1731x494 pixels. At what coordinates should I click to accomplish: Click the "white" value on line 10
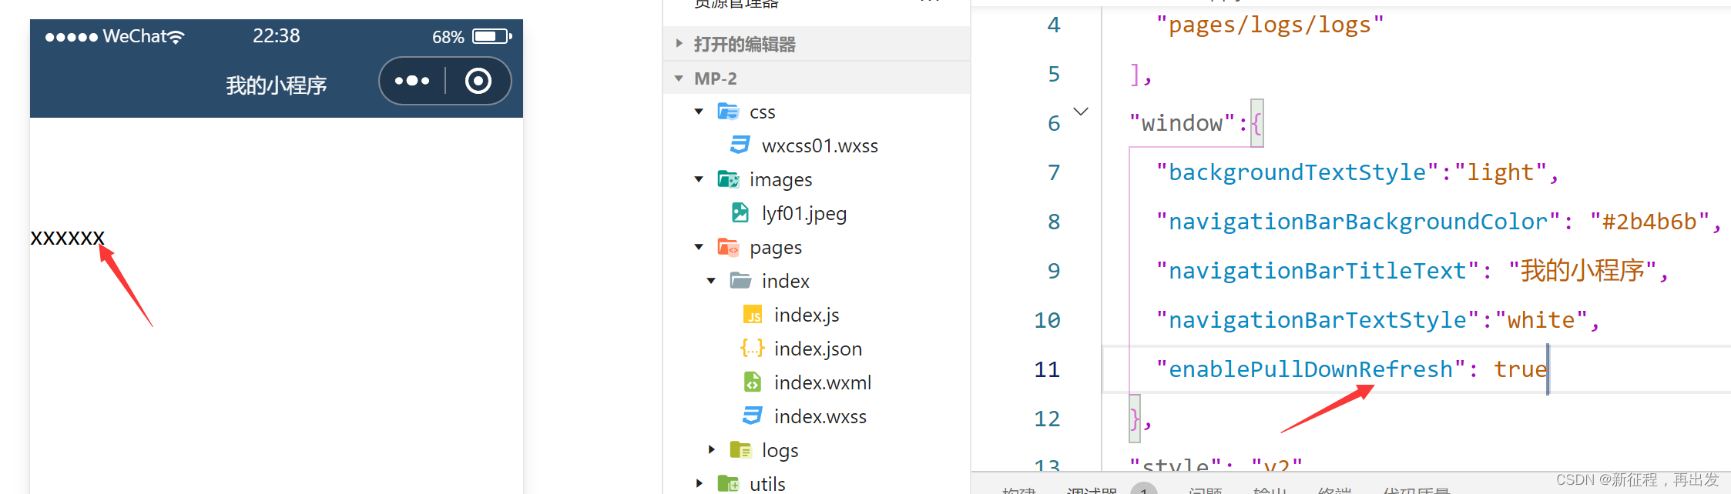[x=1541, y=320]
